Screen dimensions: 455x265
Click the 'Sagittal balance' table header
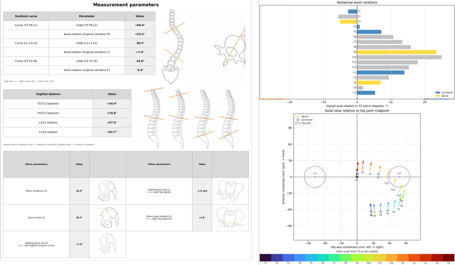tap(48, 94)
